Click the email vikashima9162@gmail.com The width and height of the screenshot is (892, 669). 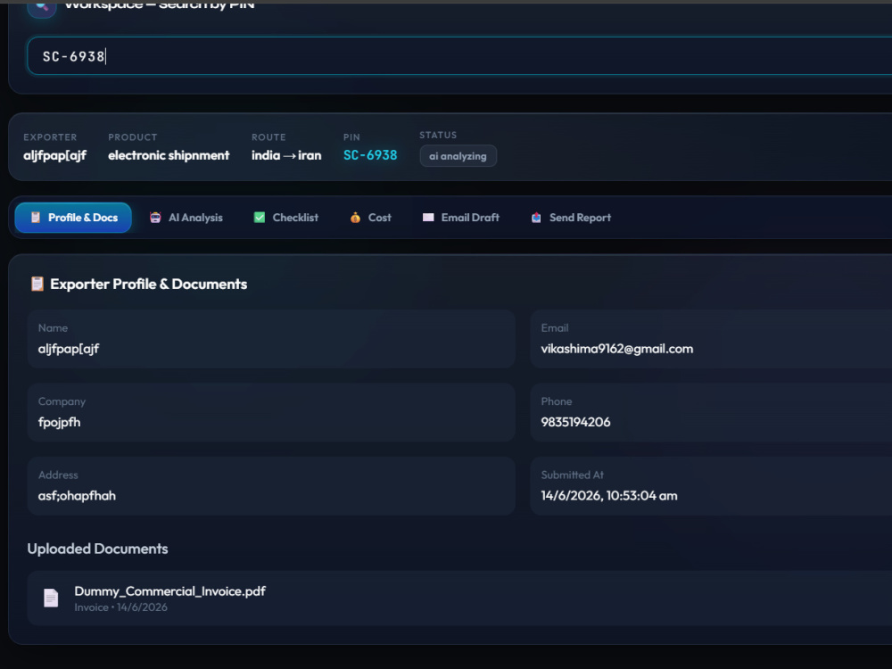tap(616, 349)
